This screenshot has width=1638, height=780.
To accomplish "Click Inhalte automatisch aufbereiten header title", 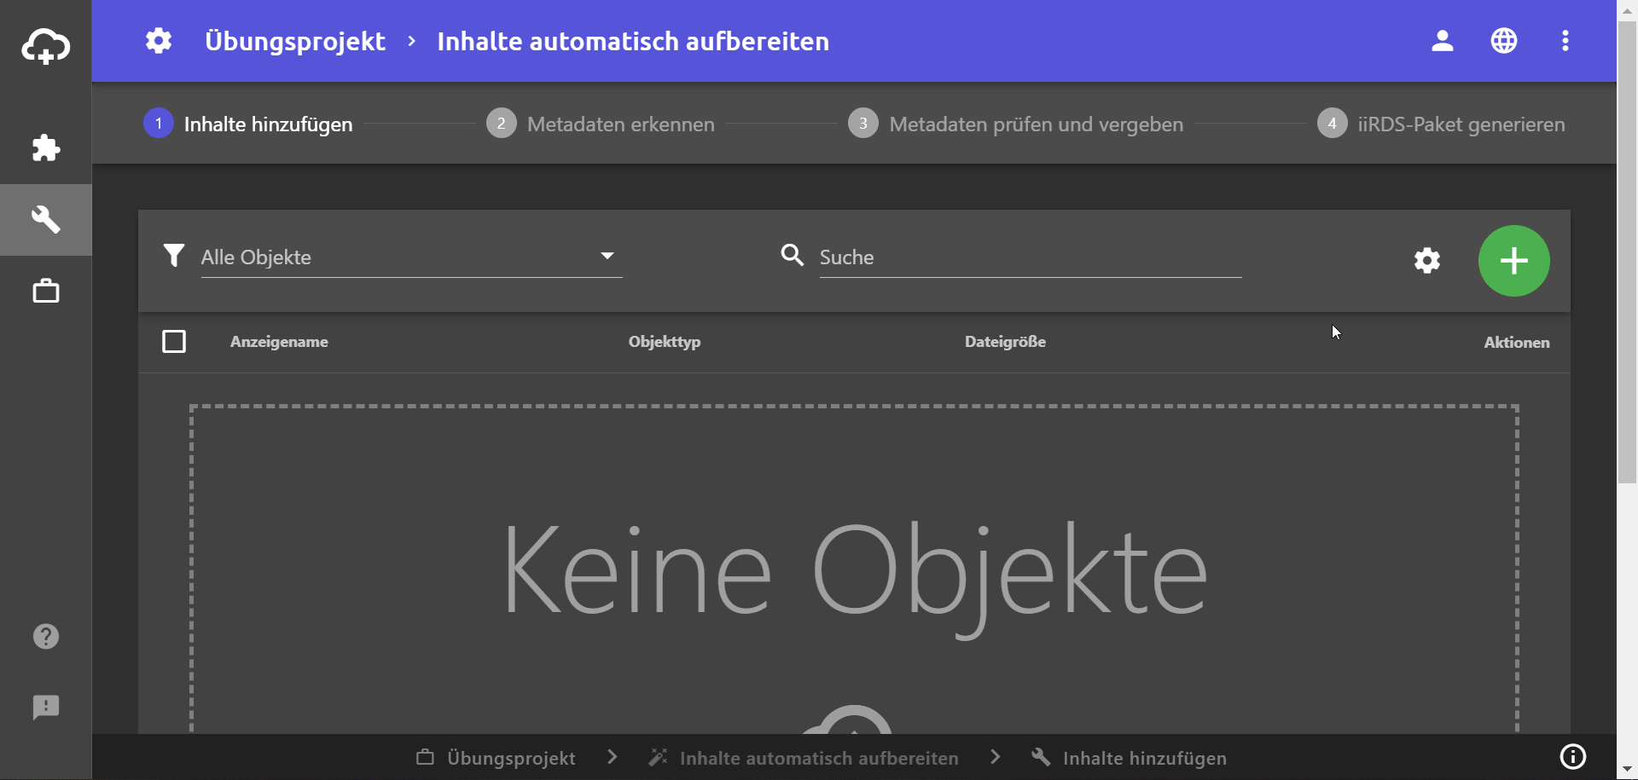I will (x=633, y=41).
